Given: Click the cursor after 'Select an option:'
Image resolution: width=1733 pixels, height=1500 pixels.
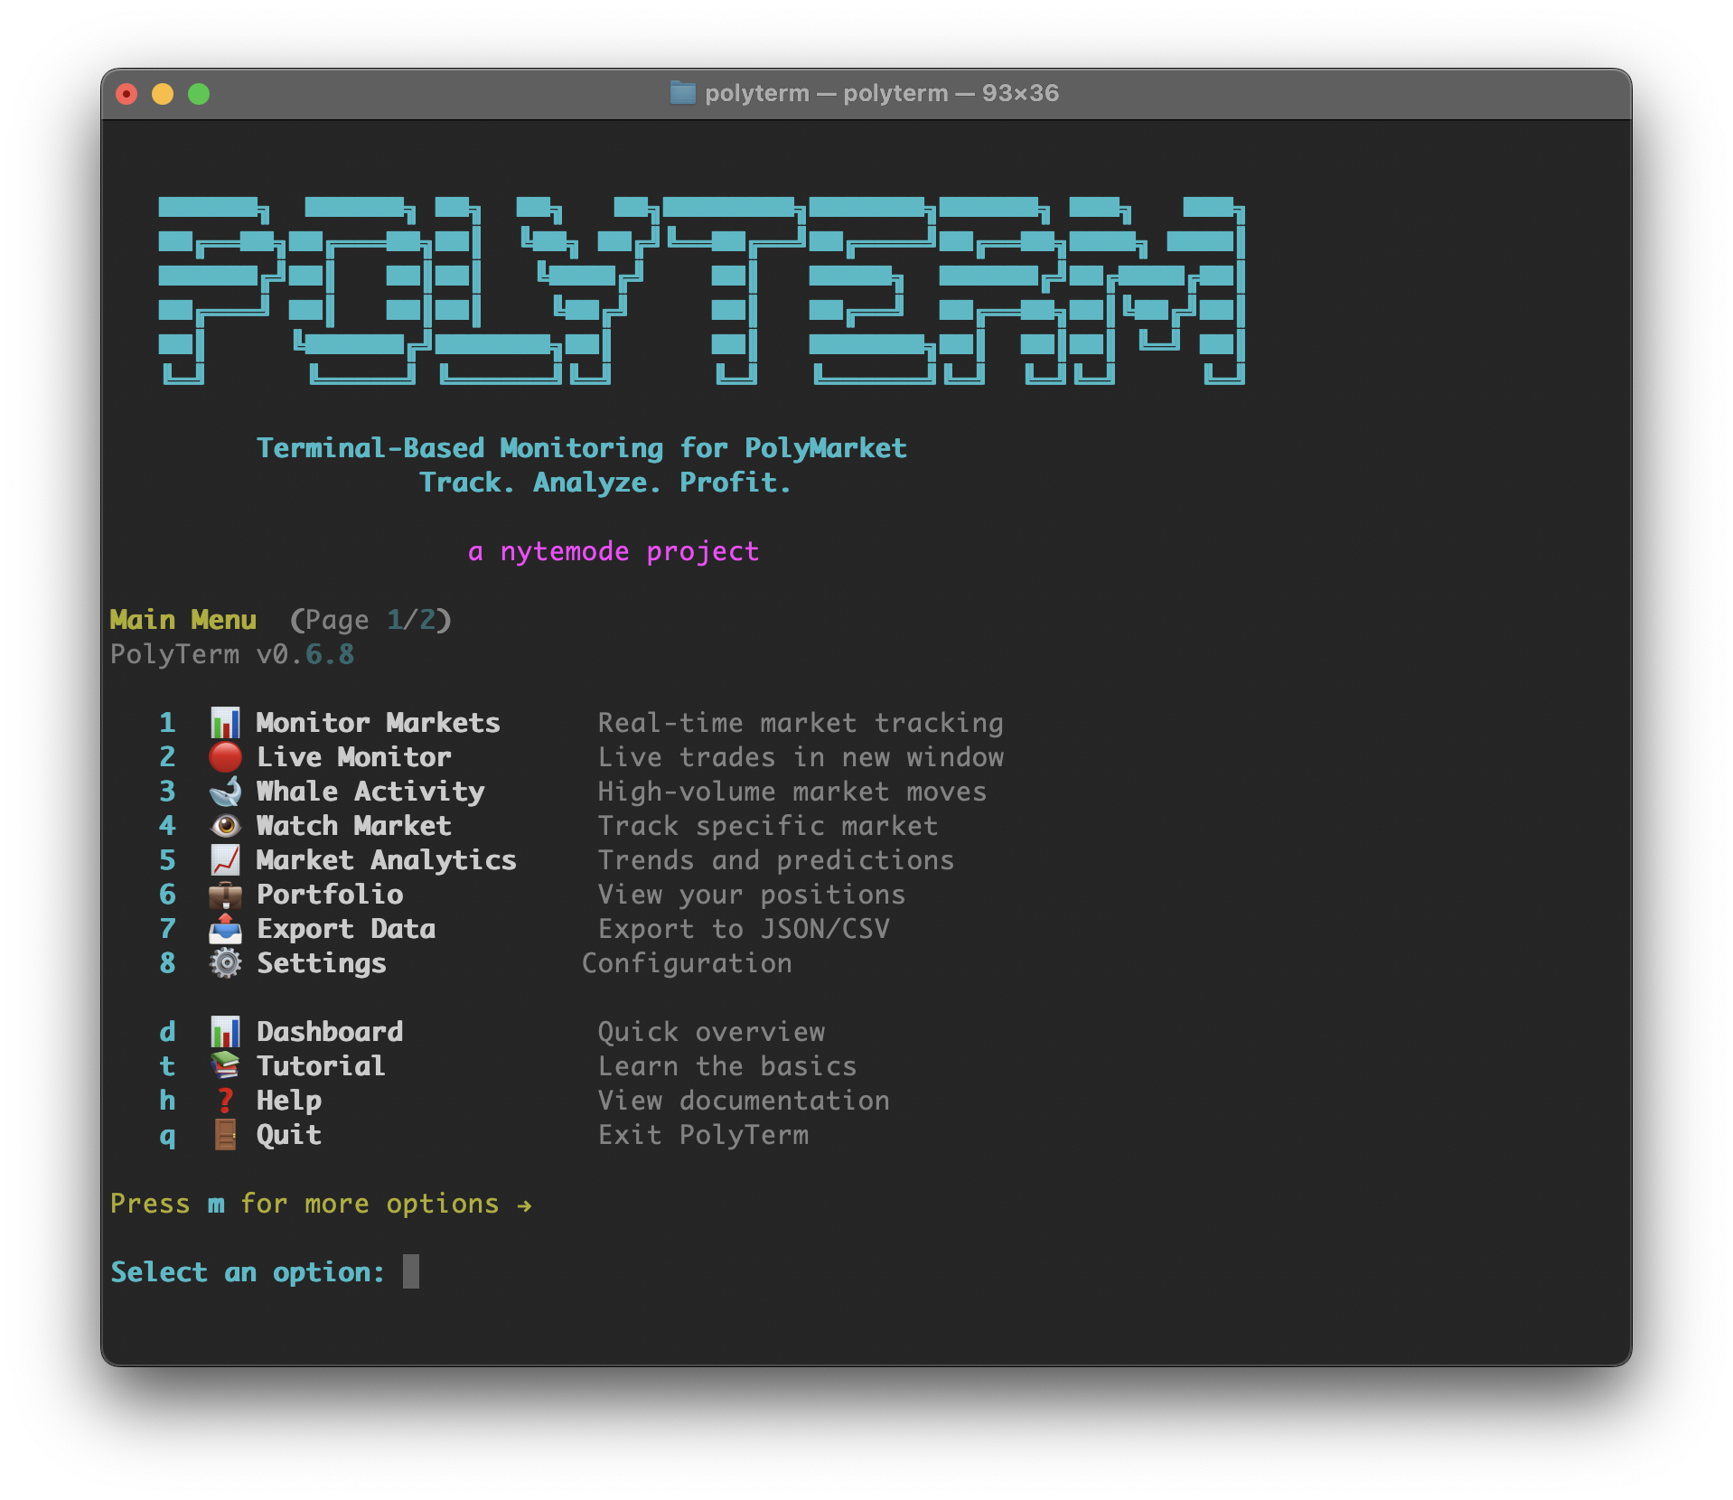Looking at the screenshot, I should 411,1271.
